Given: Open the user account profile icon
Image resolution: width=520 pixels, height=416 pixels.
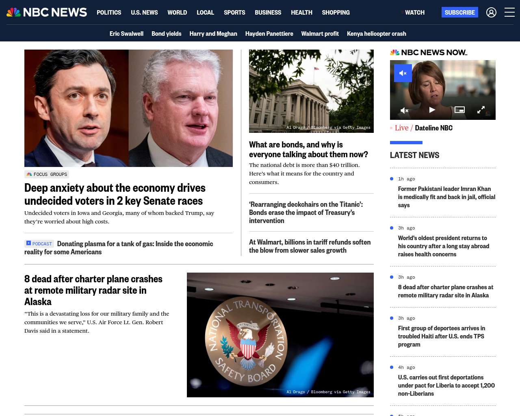Looking at the screenshot, I should tap(491, 13).
